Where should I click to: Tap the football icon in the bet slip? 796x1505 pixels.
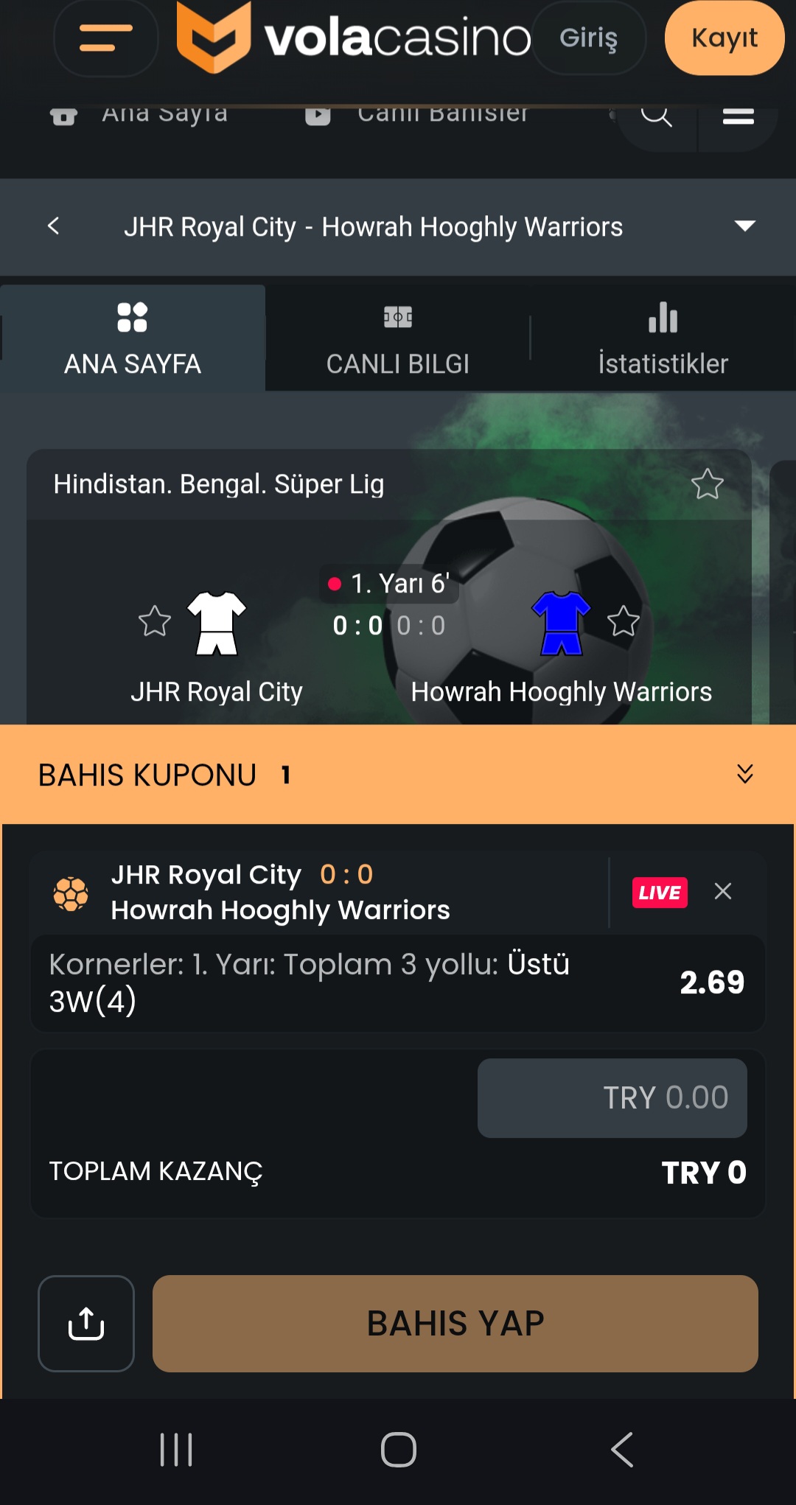(71, 893)
